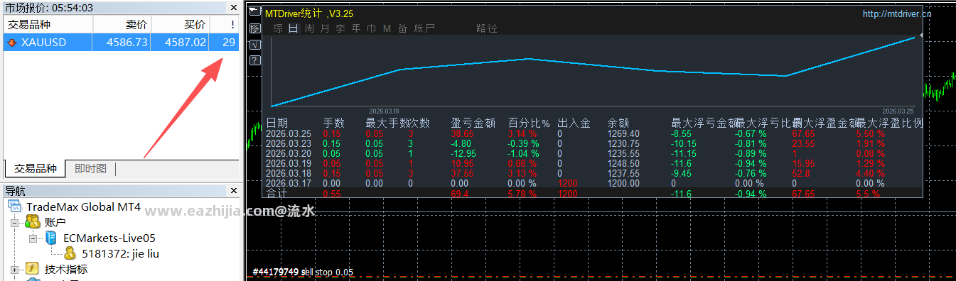Open the 路径 path tab in MTDriver

click(487, 29)
